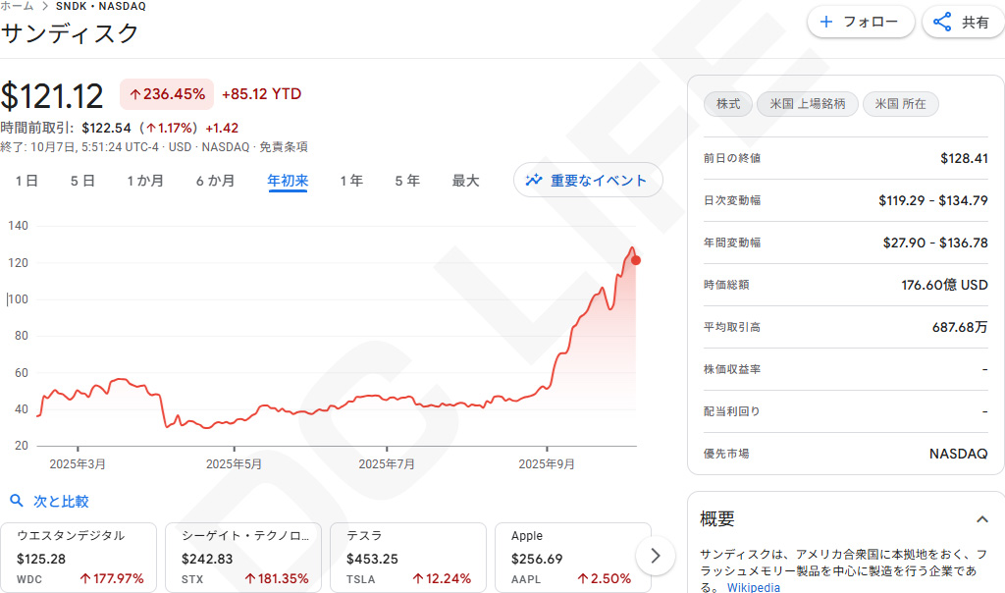
Task: Click the sparkline icon in key events button
Action: (534, 180)
